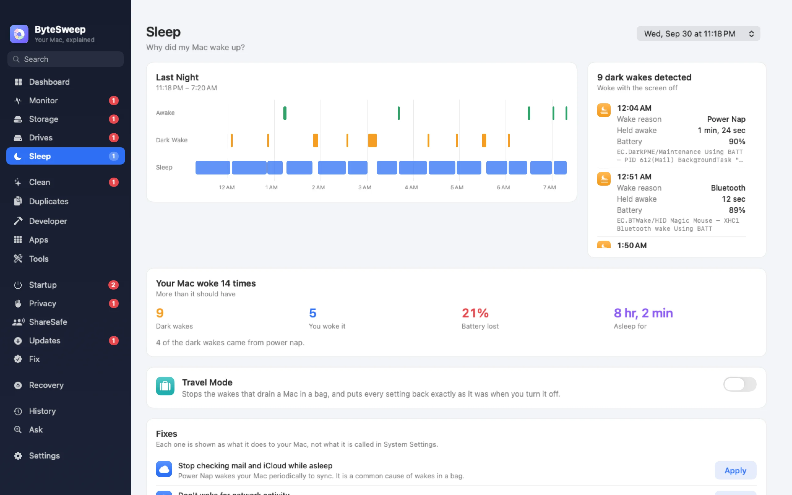Open the Startup power icon
The image size is (792, 495).
pos(18,285)
